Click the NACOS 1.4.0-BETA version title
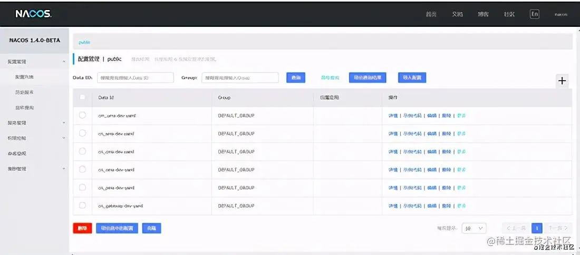This screenshot has height=255, width=580. [34, 40]
